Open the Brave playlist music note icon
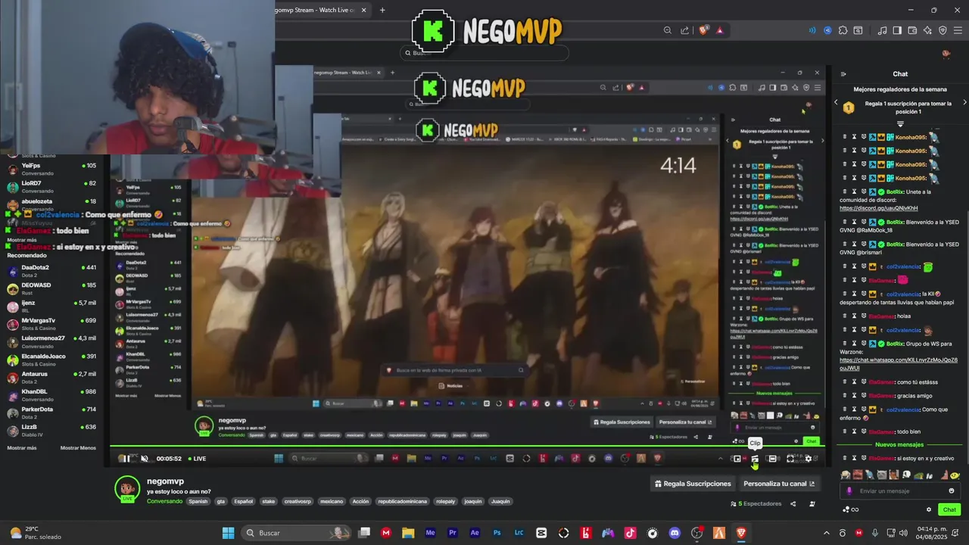This screenshot has height=545, width=969. 882,30
